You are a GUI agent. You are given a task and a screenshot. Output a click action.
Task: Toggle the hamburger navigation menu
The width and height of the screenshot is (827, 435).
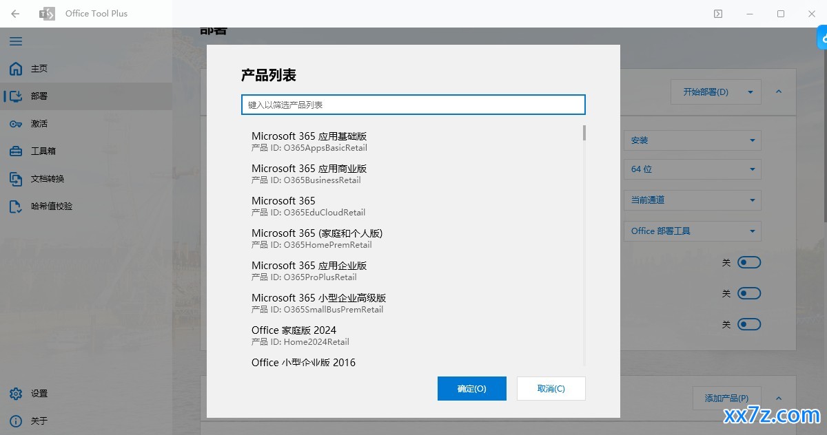16,41
